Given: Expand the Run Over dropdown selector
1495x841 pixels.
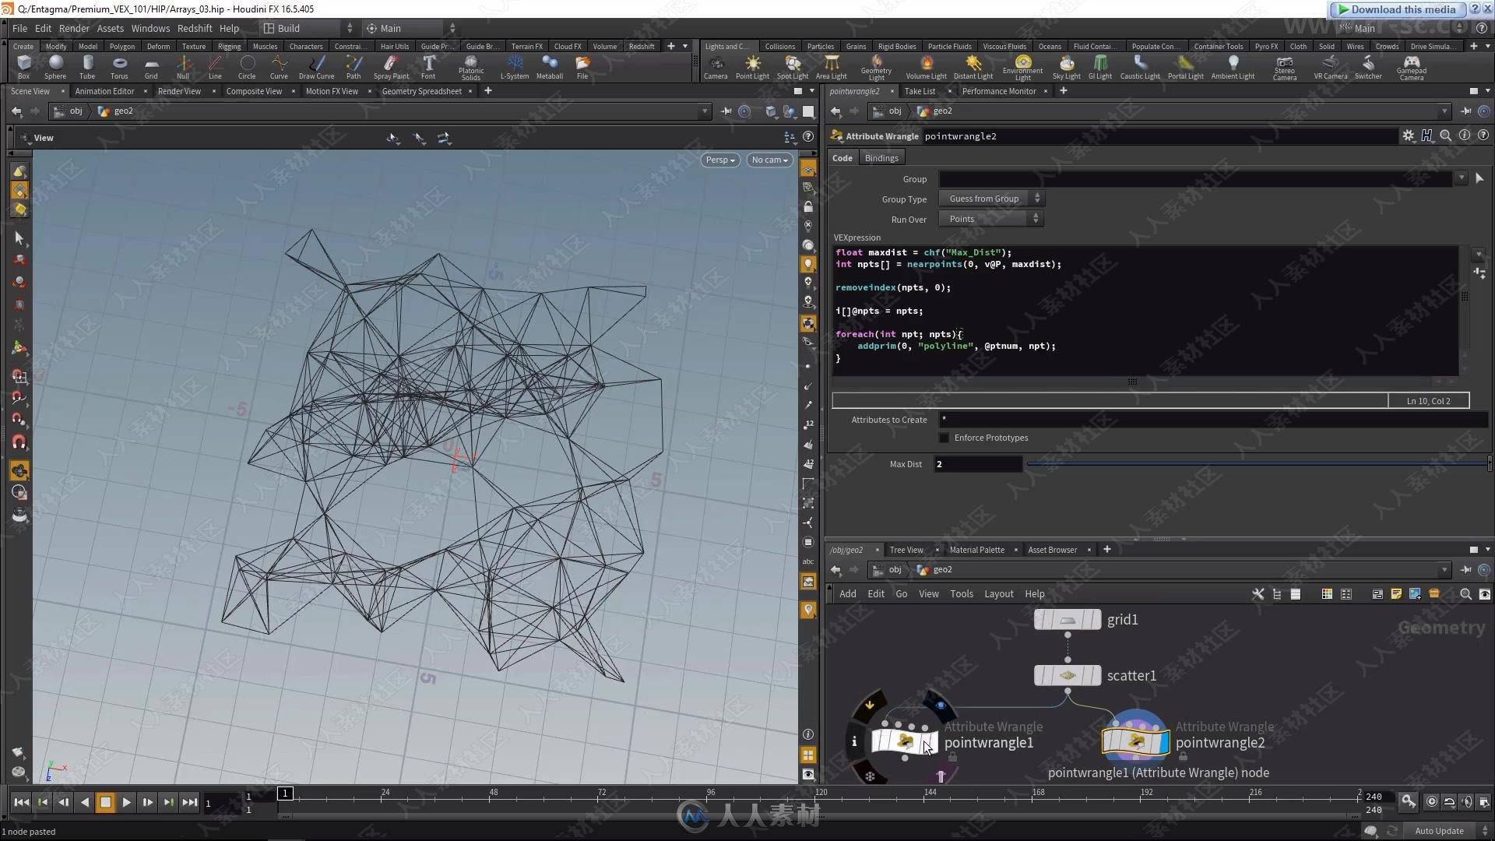Looking at the screenshot, I should pyautogui.click(x=990, y=219).
